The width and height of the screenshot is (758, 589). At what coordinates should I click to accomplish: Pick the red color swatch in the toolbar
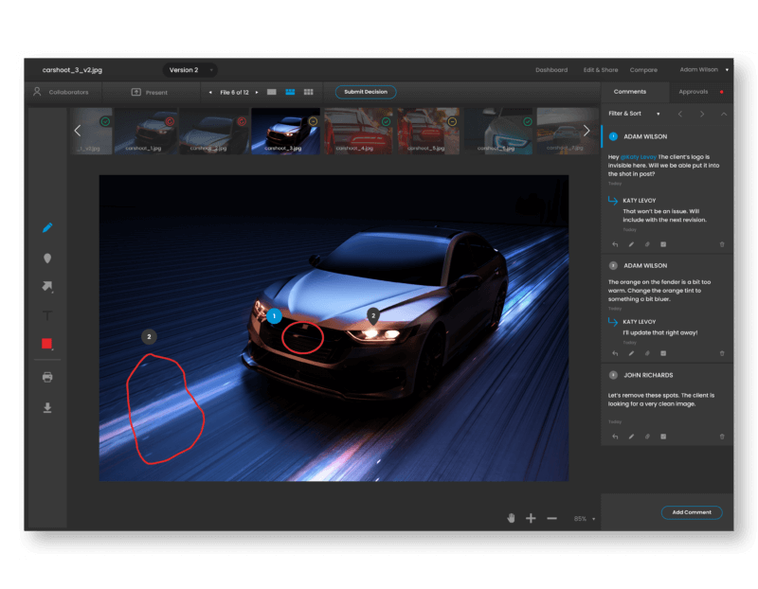(x=45, y=345)
